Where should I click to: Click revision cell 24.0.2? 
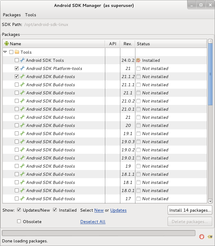(x=128, y=60)
